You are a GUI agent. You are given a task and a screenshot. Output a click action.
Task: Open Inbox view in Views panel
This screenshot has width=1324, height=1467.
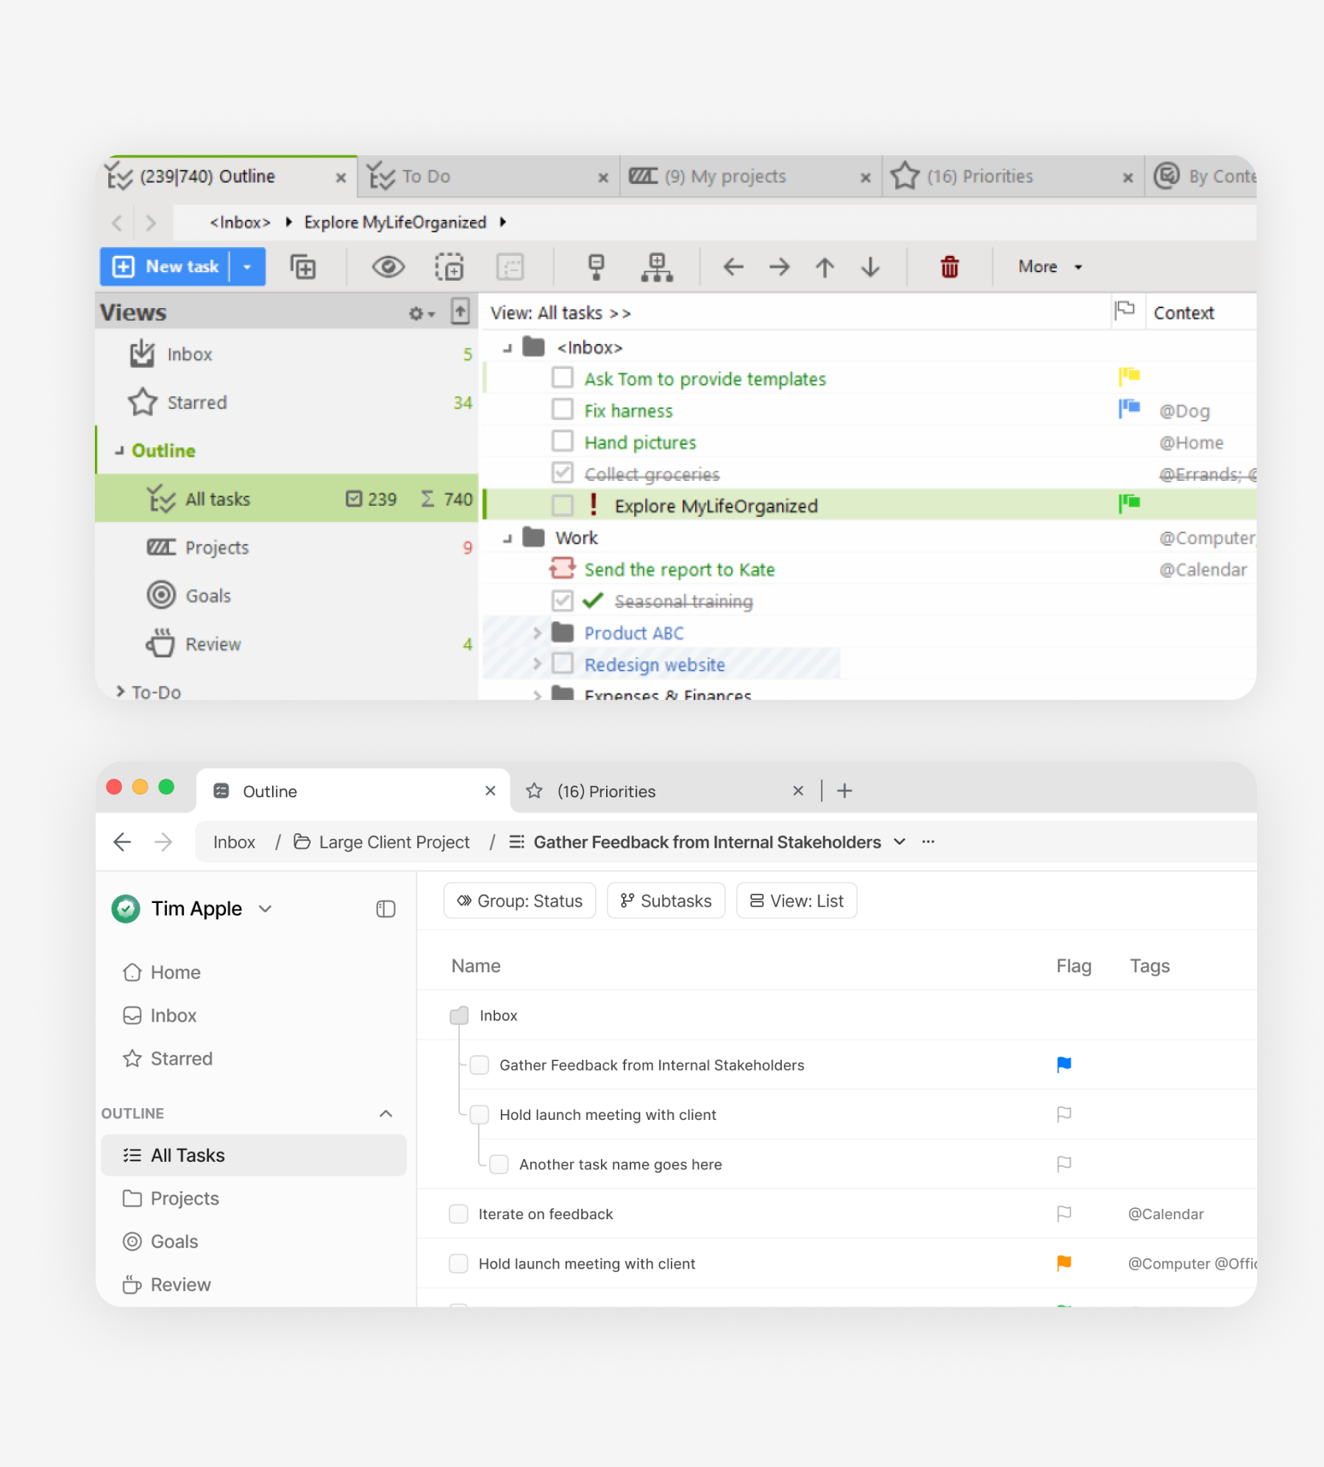[x=287, y=354]
